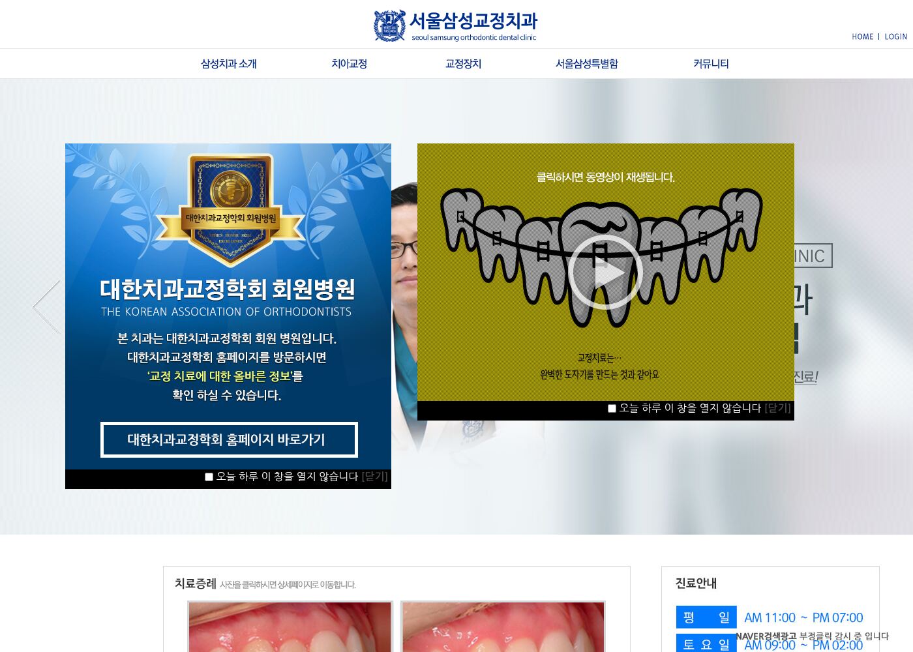Open the 치아교정 menu
The image size is (913, 652).
click(349, 64)
